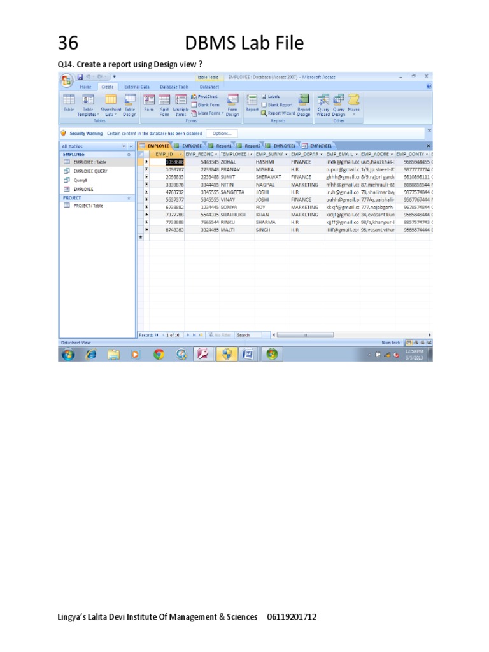Collapse the PROJECT group in navigation pane
489x652 pixels.
(x=129, y=198)
